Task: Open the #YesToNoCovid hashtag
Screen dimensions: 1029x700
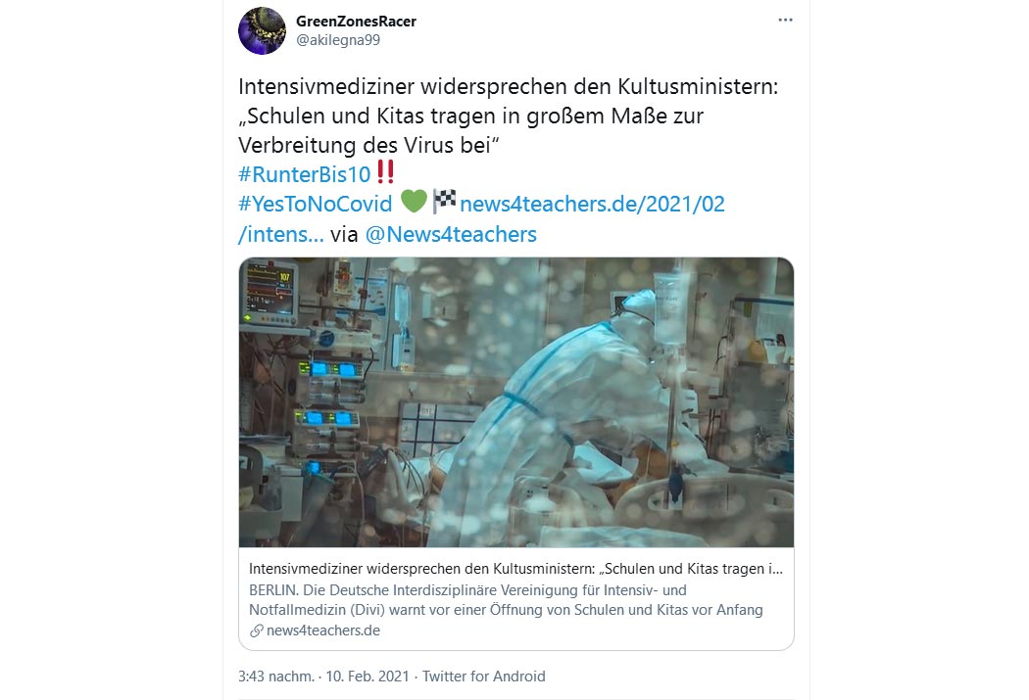Action: click(315, 204)
